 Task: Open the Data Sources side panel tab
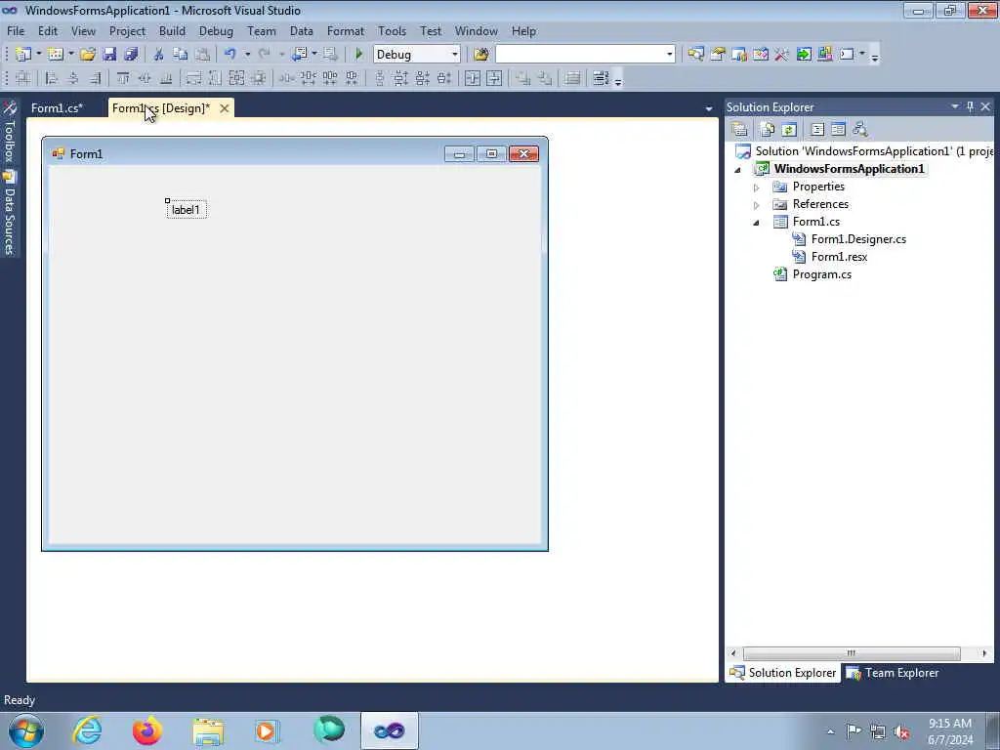[10, 213]
